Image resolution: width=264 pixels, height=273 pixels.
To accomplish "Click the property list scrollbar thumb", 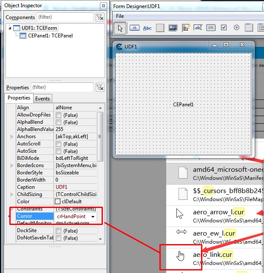I will click(100, 136).
